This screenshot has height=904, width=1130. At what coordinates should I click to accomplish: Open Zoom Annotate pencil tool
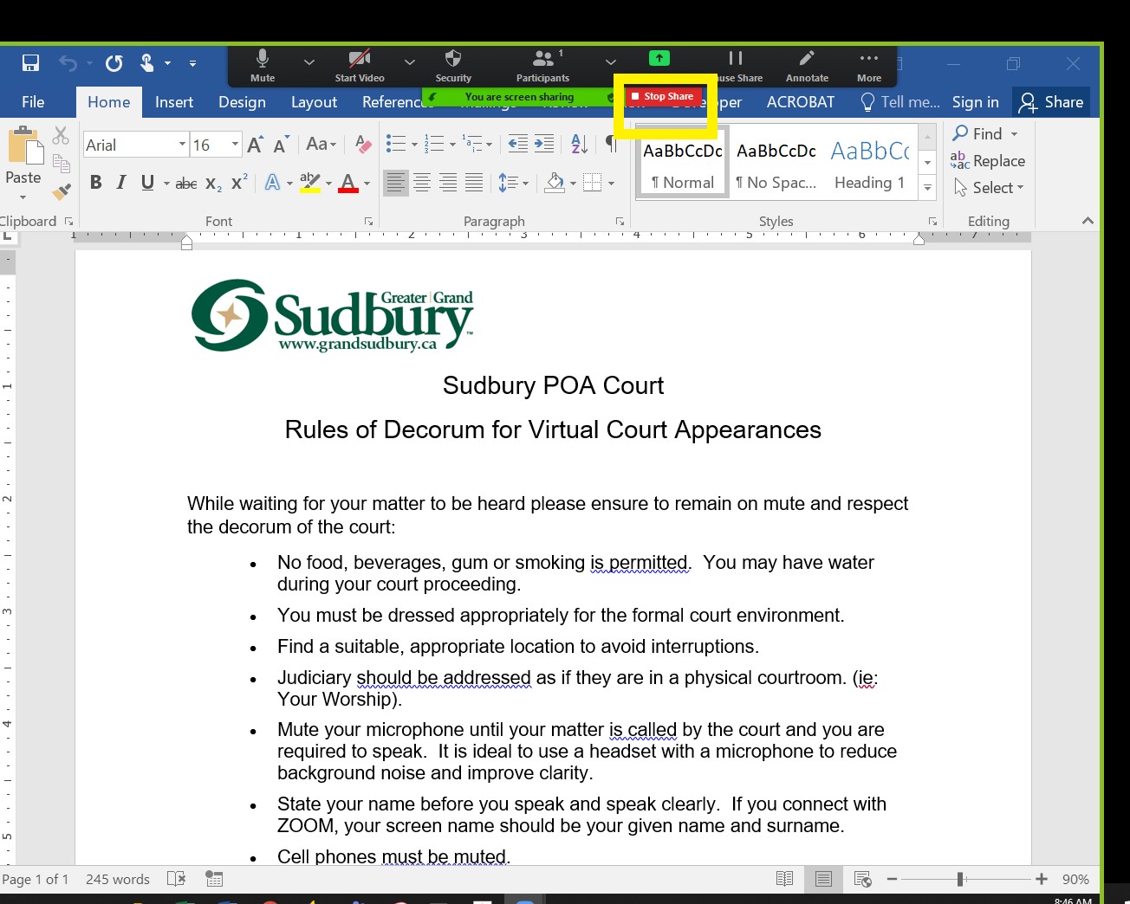coord(806,66)
